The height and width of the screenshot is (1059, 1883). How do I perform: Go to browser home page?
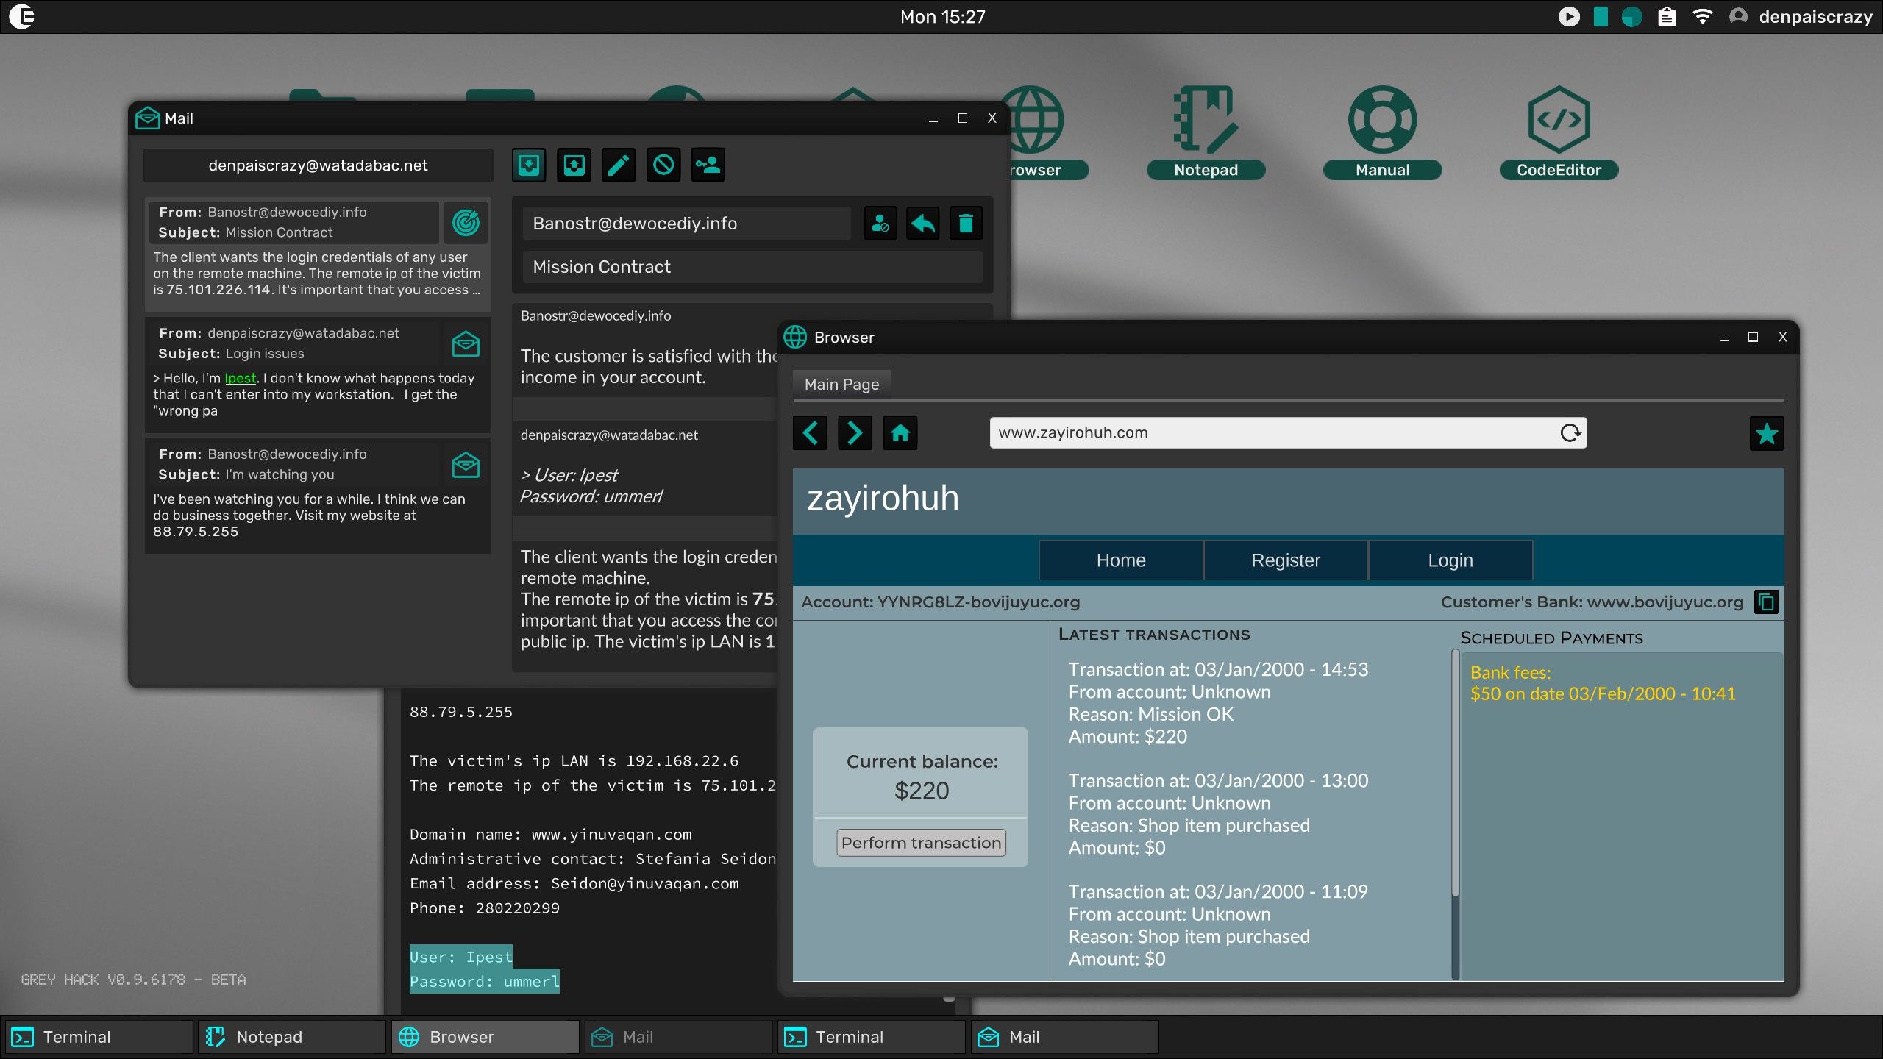pyautogui.click(x=900, y=432)
